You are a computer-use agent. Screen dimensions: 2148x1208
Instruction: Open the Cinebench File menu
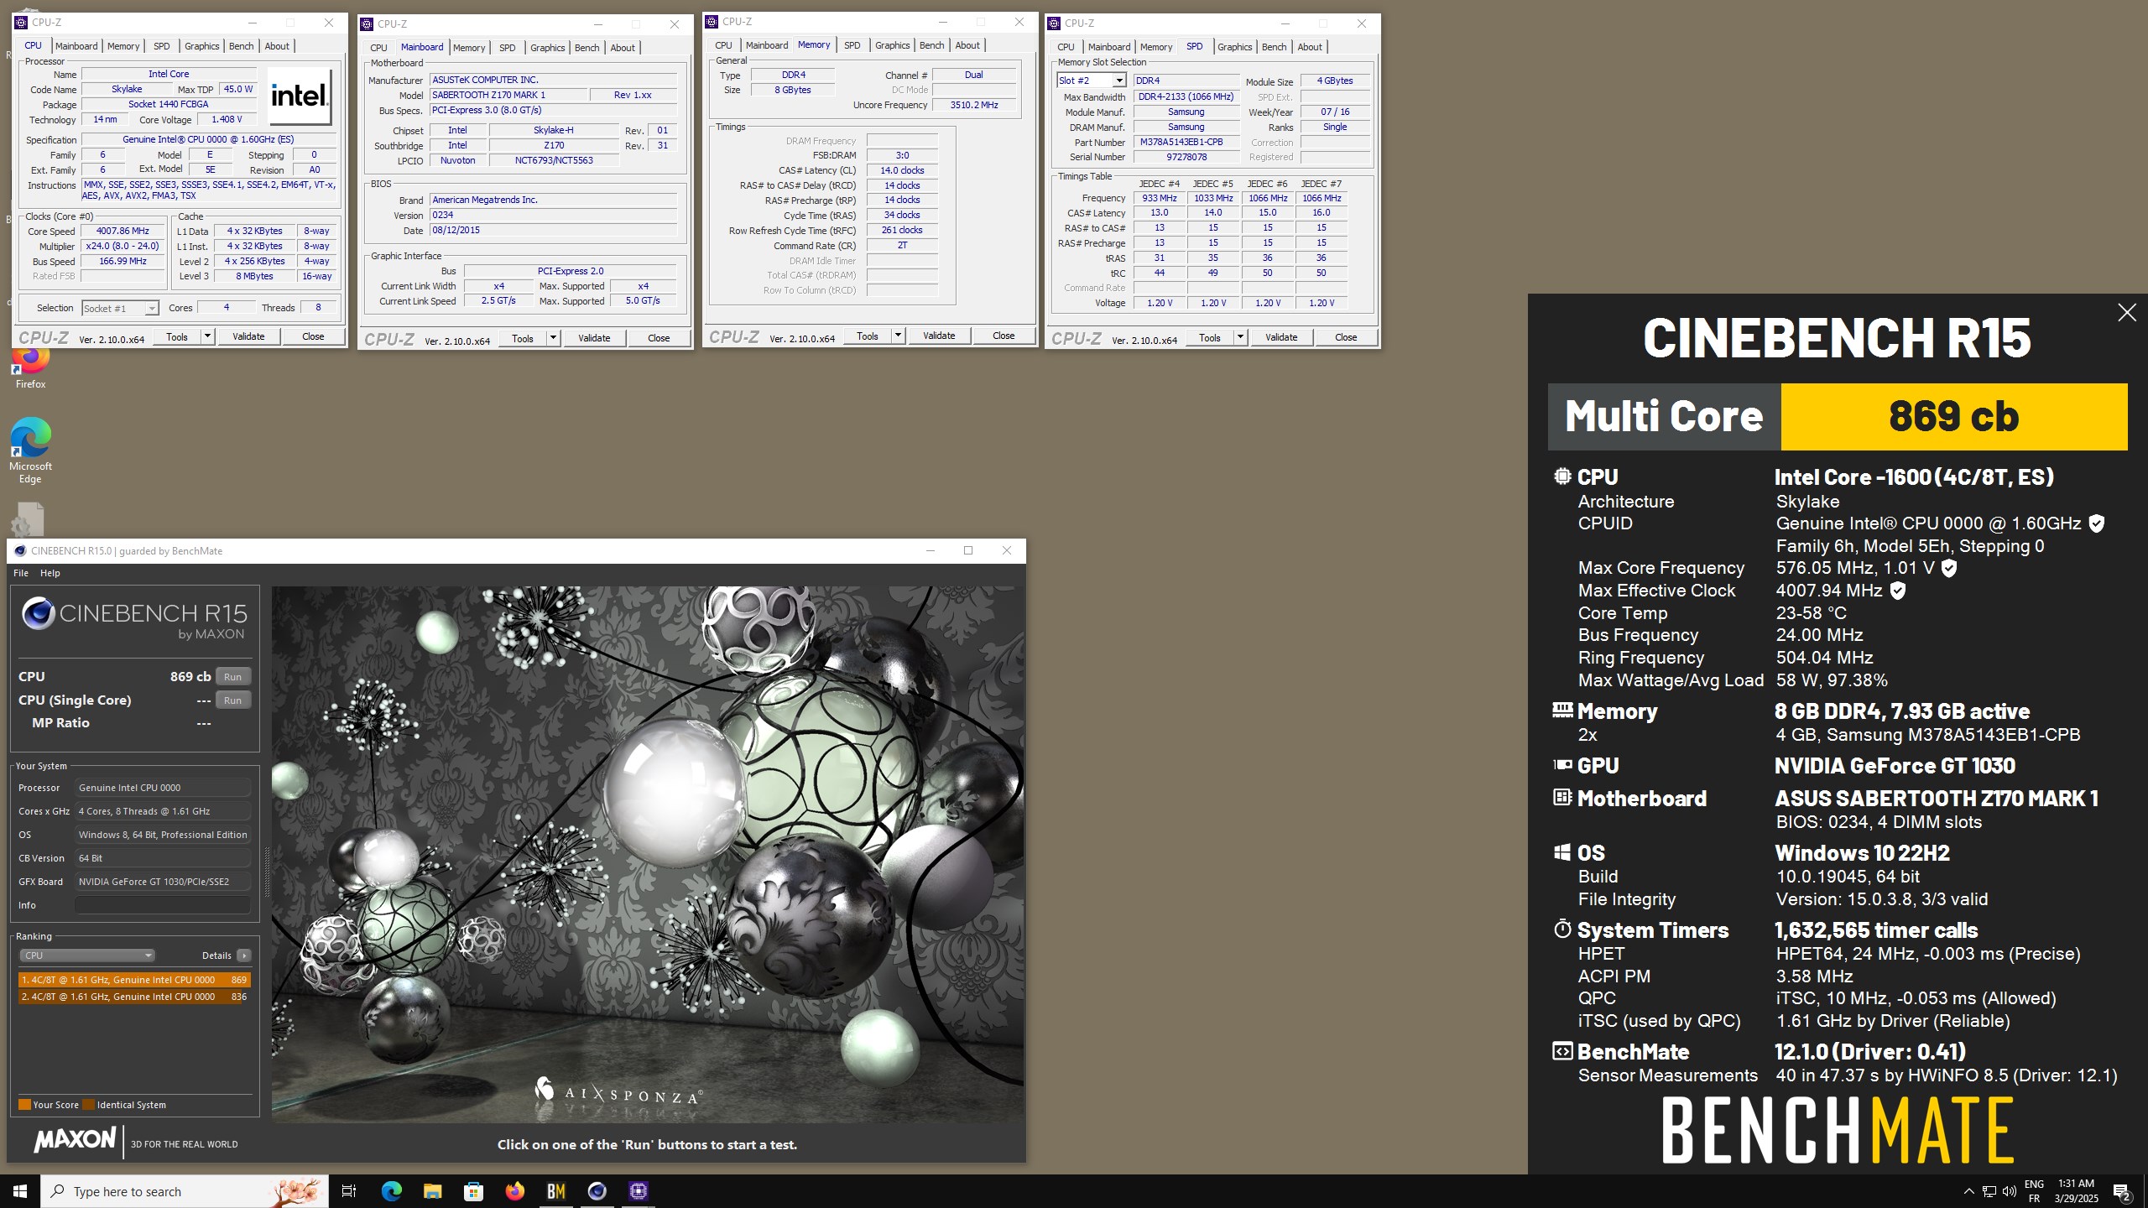click(x=21, y=573)
